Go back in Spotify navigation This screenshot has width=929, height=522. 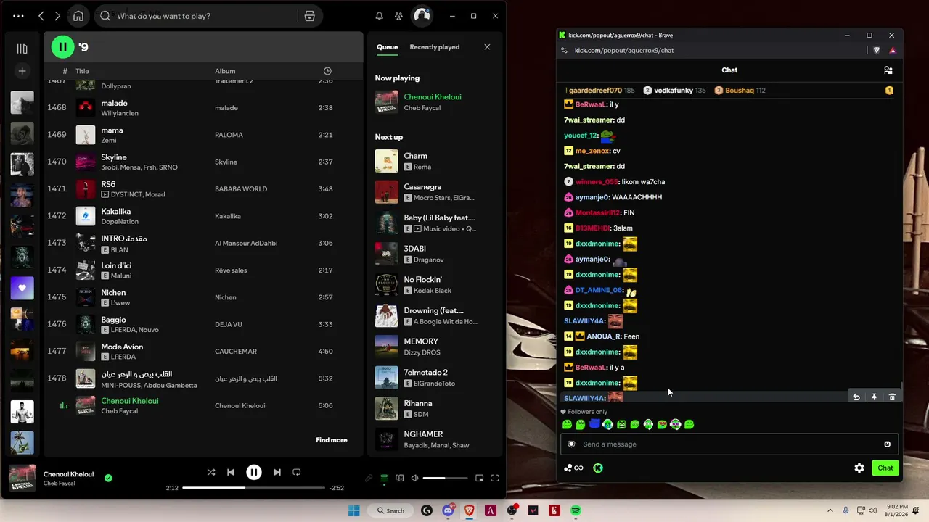[x=41, y=16]
